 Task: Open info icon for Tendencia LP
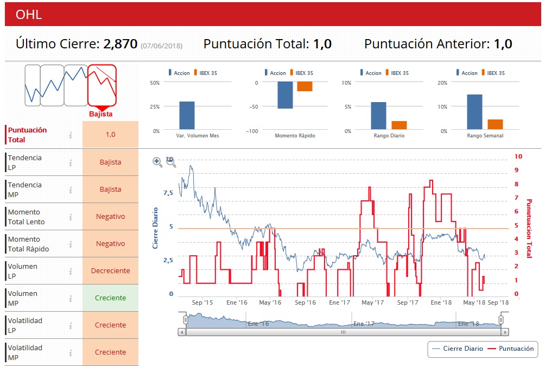(x=71, y=163)
